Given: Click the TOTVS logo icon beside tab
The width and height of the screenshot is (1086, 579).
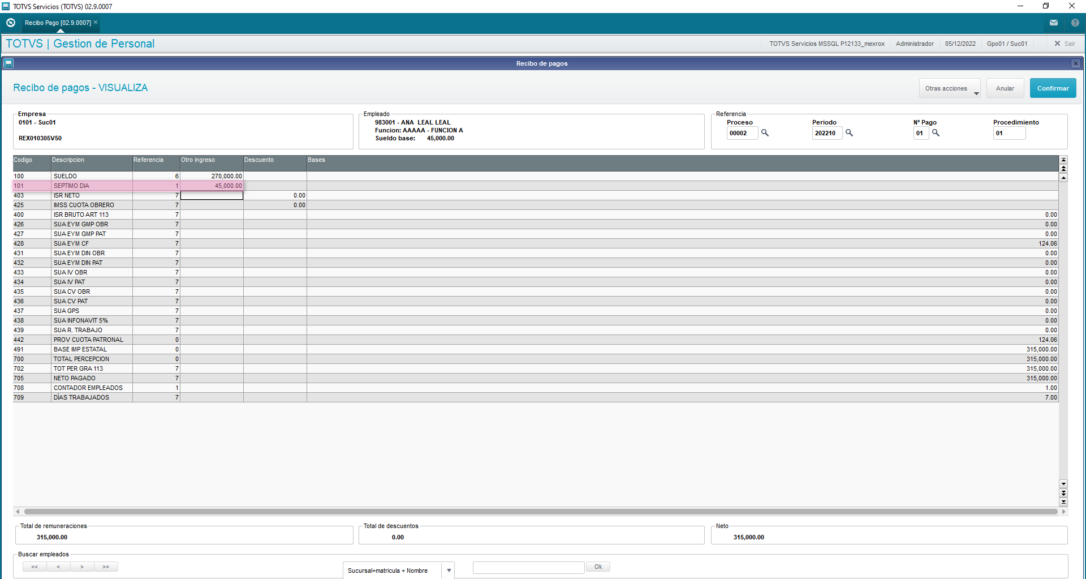Looking at the screenshot, I should [10, 23].
